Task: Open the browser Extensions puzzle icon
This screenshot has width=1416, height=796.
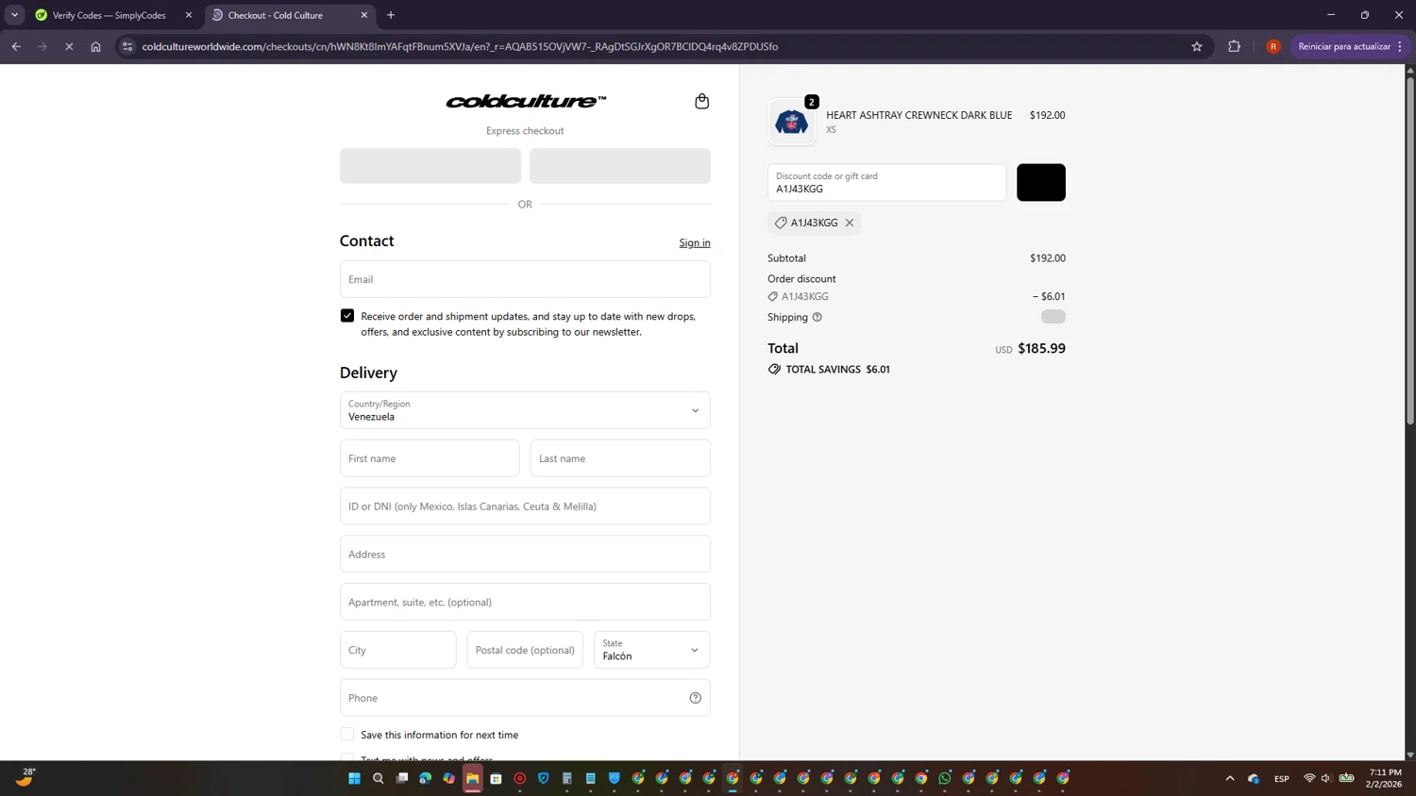Action: (x=1234, y=46)
